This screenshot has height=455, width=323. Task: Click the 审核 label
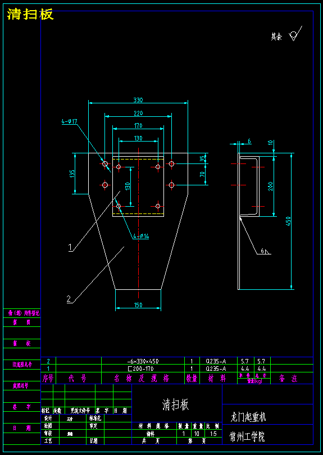tap(48, 433)
